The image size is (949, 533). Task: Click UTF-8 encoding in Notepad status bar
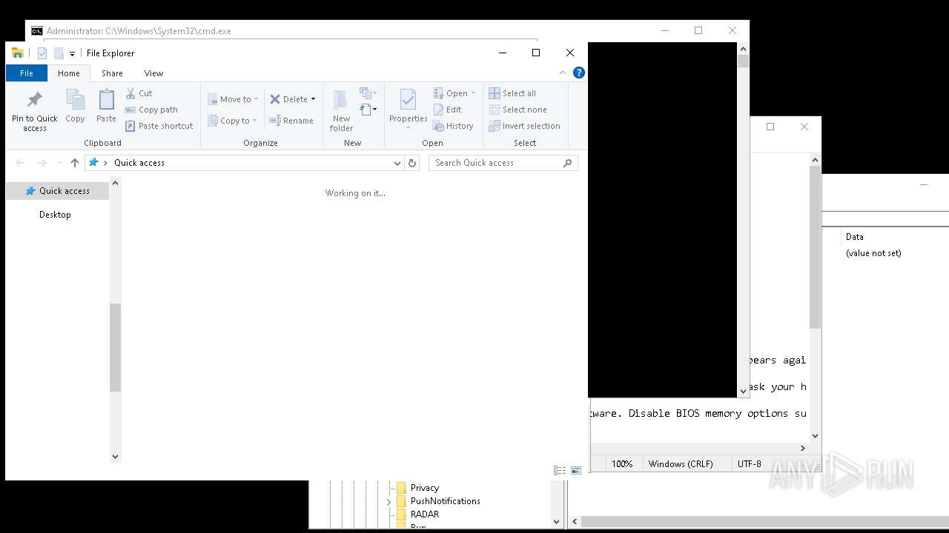coord(749,464)
